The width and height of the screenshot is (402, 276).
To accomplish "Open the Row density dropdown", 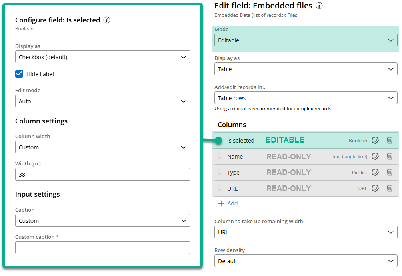I will (306, 261).
